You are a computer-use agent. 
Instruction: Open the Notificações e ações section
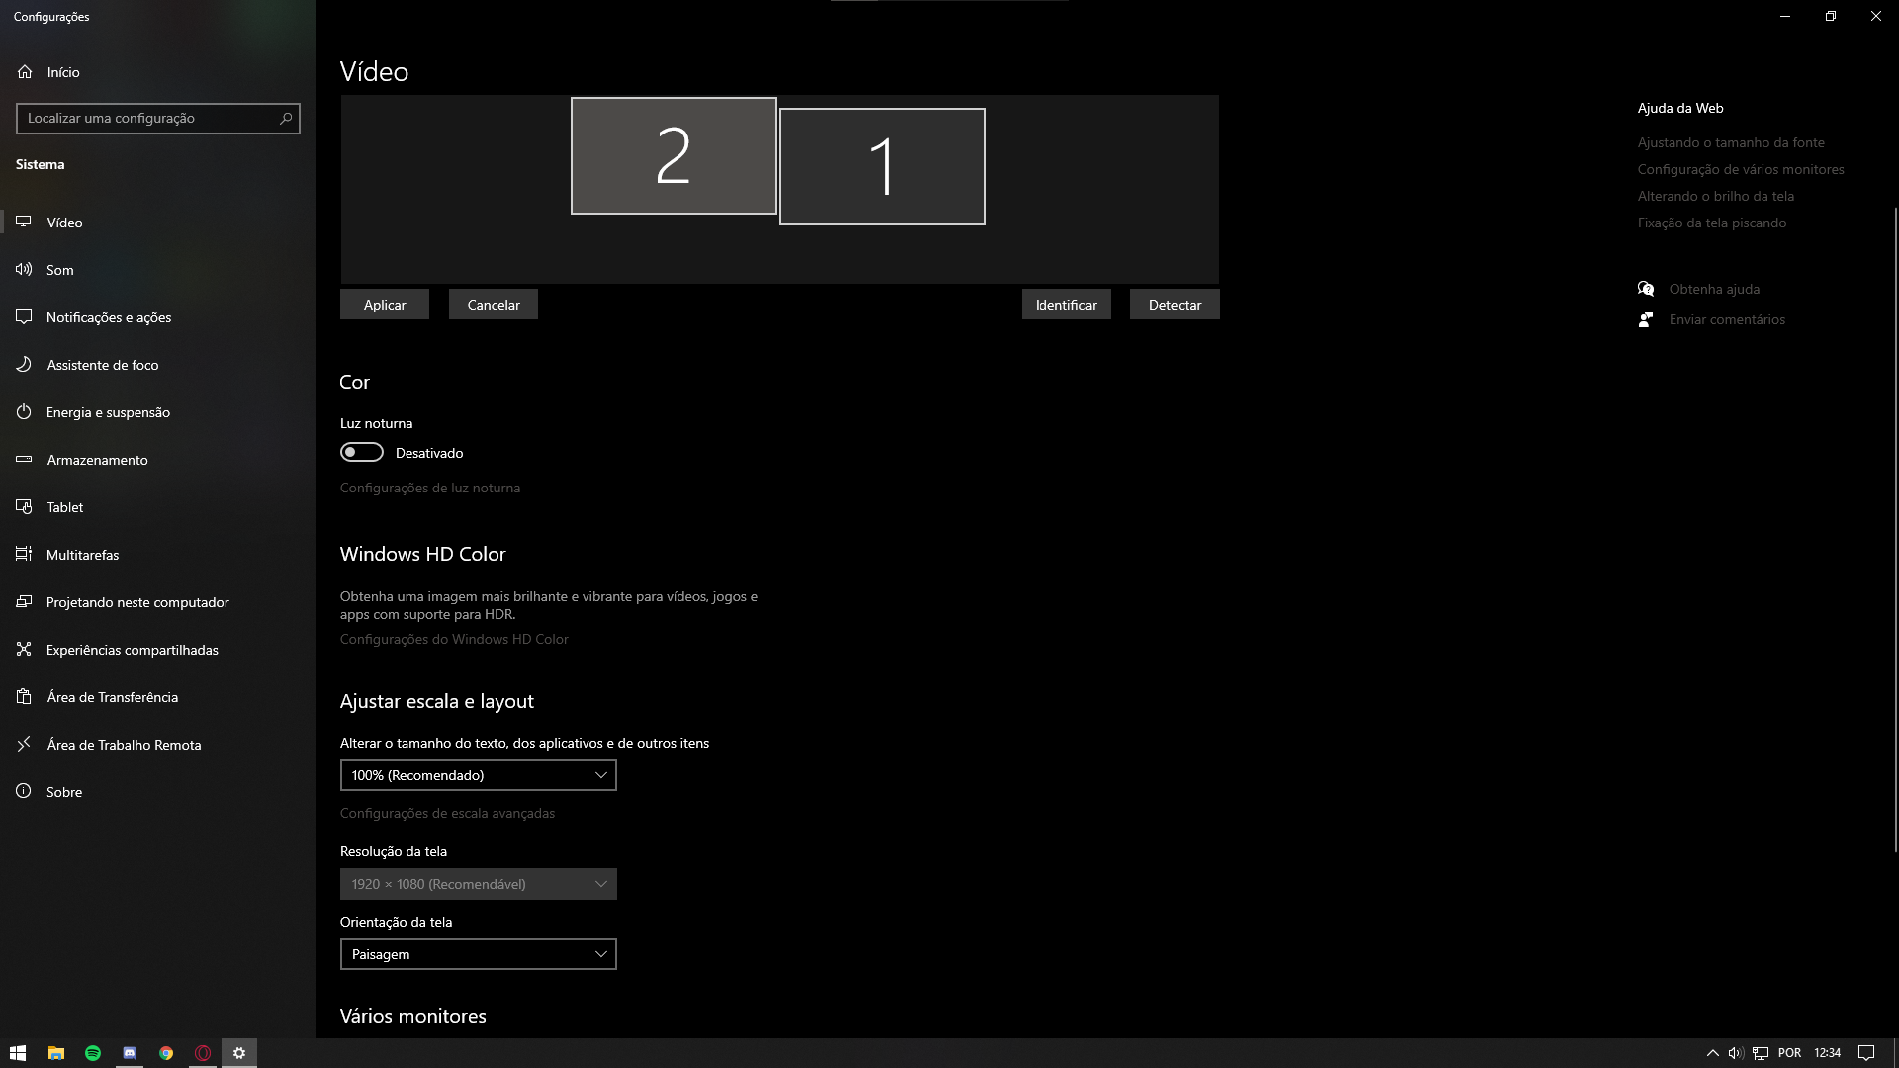[109, 317]
